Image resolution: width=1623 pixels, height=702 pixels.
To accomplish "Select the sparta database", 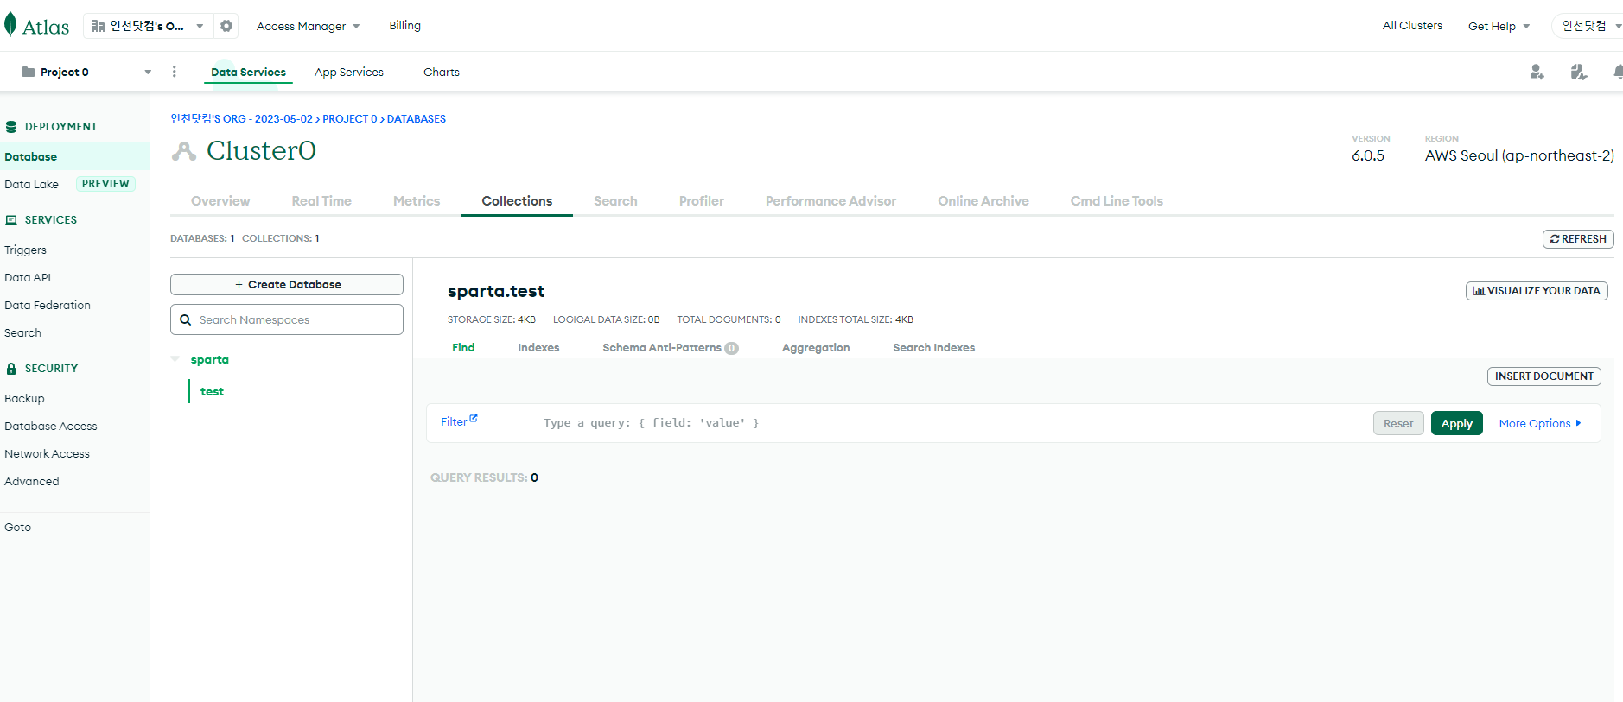I will 210,359.
